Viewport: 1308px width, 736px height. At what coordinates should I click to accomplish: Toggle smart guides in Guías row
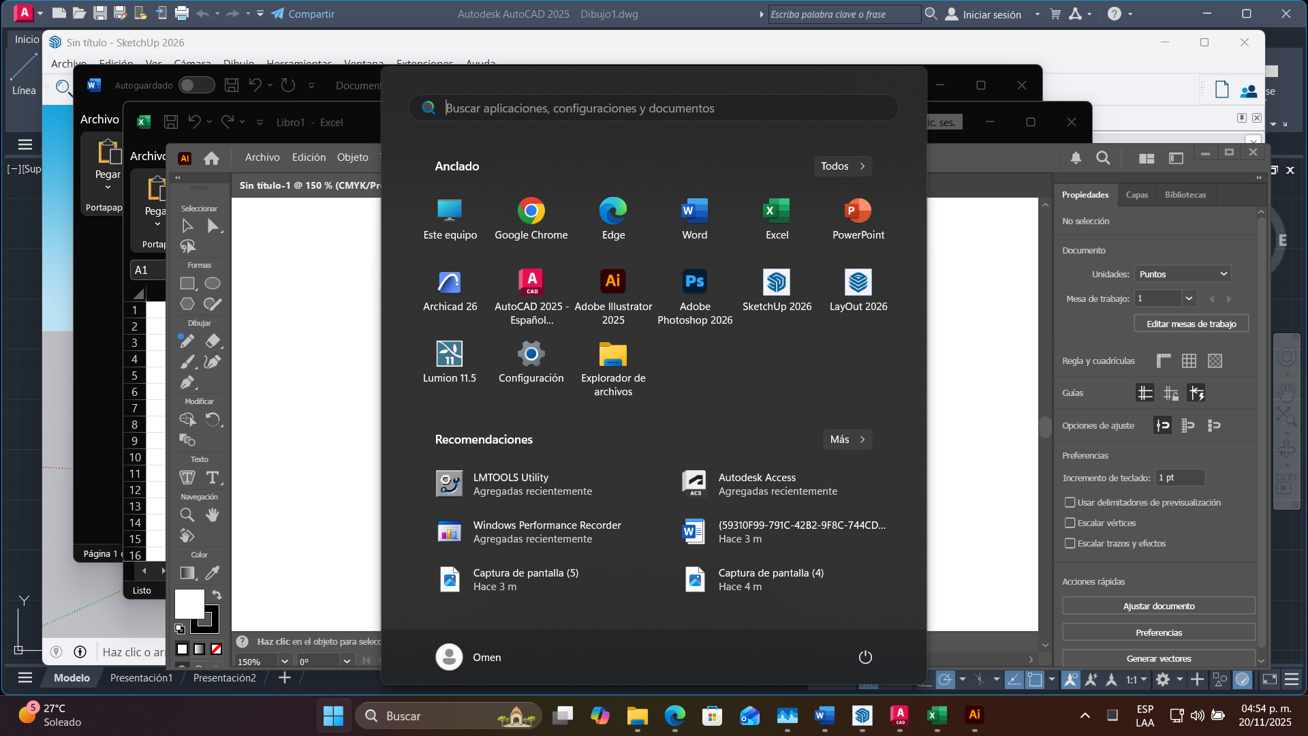(1197, 393)
